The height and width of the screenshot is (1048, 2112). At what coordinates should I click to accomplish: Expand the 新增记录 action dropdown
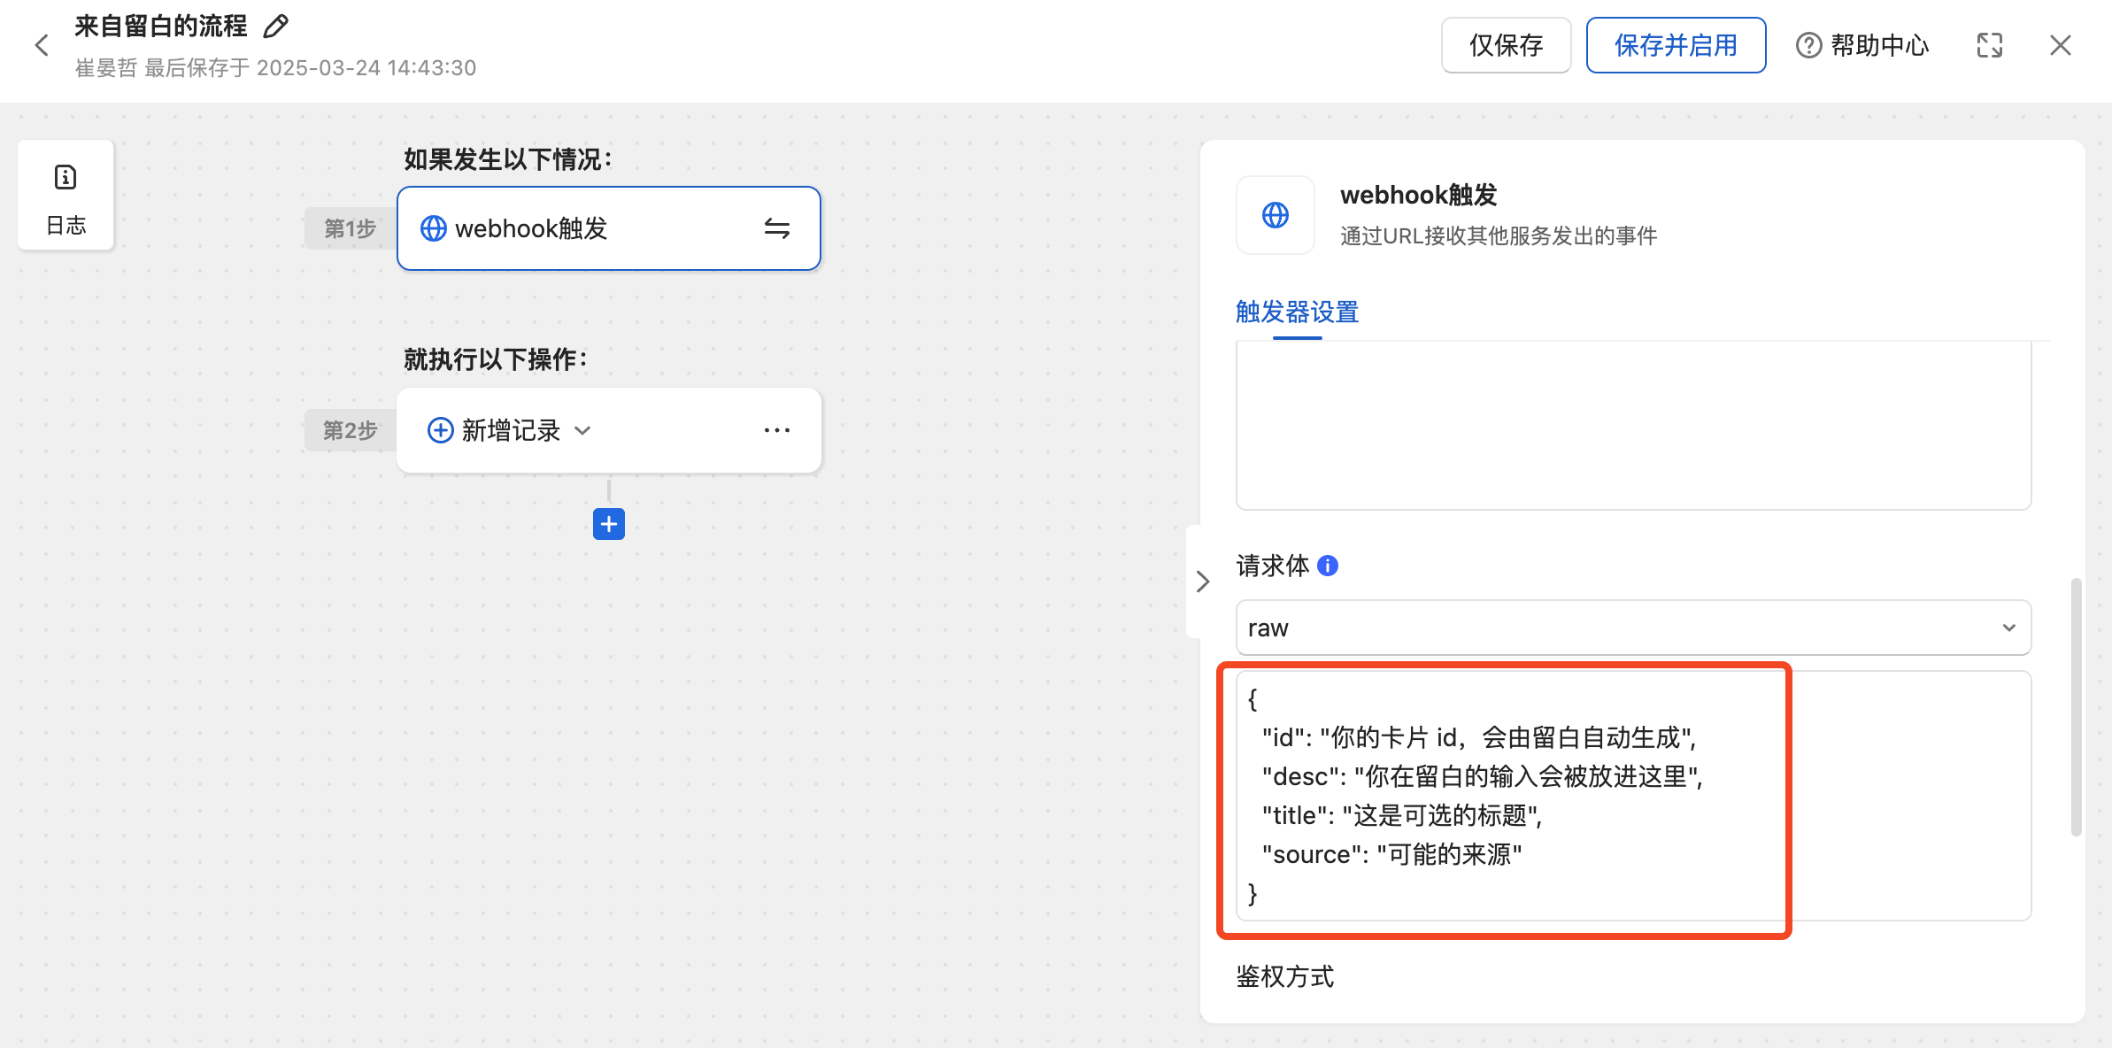[x=582, y=430]
